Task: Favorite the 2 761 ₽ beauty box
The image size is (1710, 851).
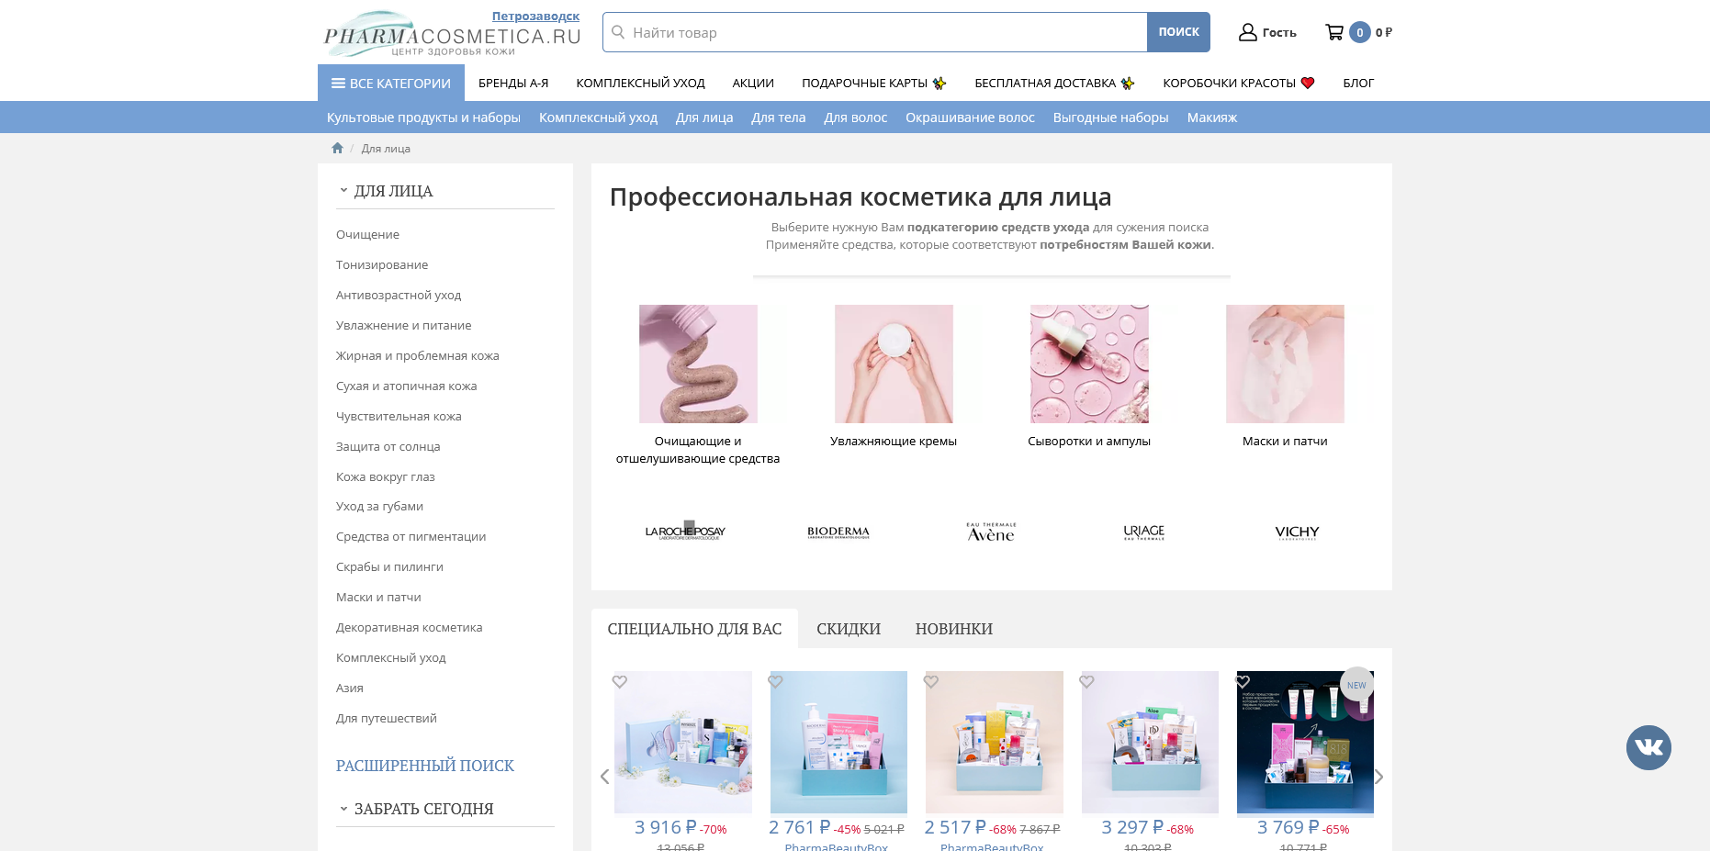Action: 775,682
